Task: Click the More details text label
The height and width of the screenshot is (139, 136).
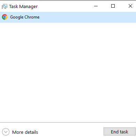Action: pos(25,132)
